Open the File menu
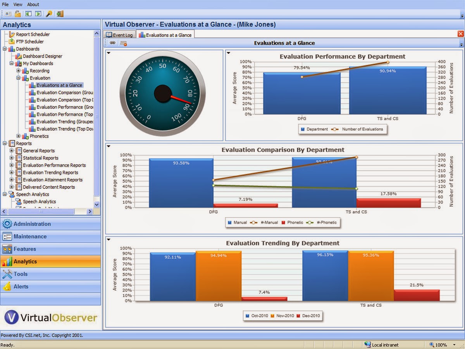This screenshot has width=465, height=349. pos(5,4)
